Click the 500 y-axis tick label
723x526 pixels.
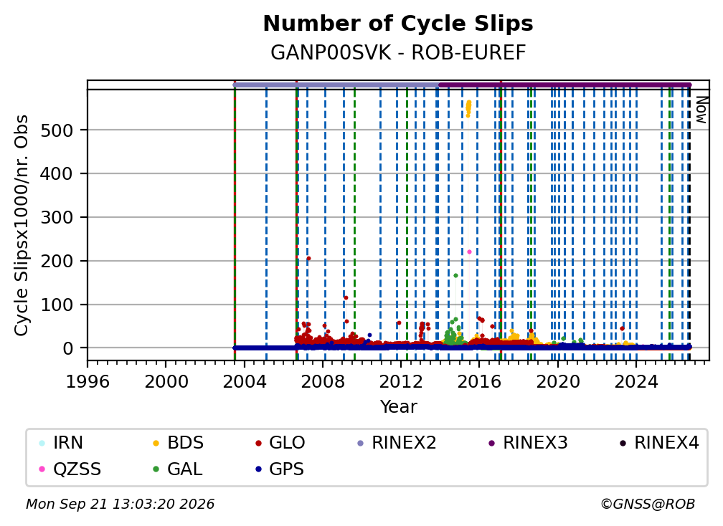57,131
